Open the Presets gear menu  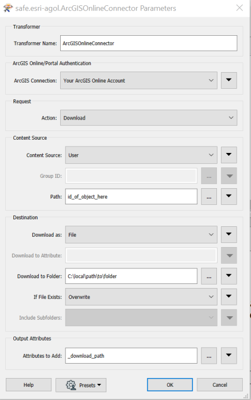pyautogui.click(x=81, y=385)
